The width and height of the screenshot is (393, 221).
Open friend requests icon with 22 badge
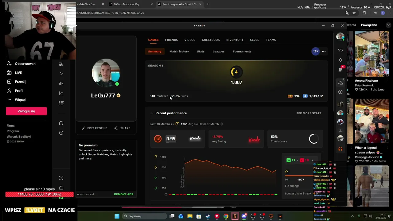pyautogui.click(x=340, y=69)
